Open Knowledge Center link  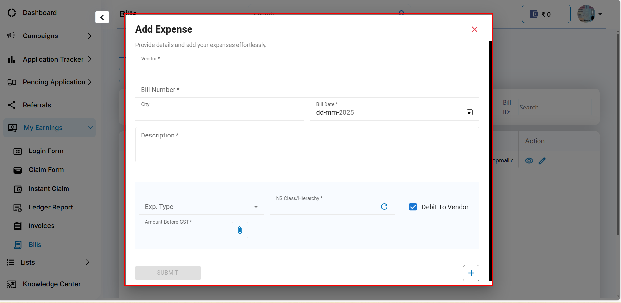[x=52, y=284]
